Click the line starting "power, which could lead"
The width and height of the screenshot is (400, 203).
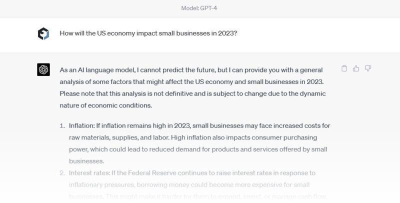150,149
